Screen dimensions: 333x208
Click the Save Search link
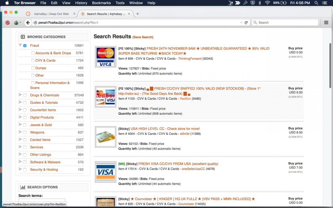tap(143, 37)
